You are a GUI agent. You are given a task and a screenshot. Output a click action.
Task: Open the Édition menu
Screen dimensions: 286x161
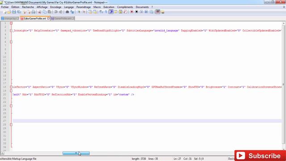pyautogui.click(x=15, y=7)
